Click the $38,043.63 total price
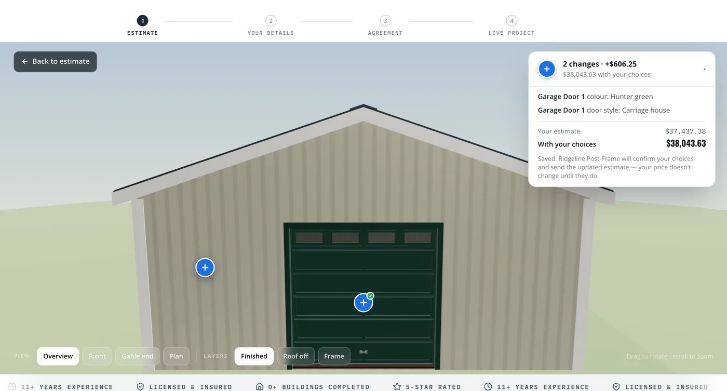This screenshot has height=391, width=727. 686,144
